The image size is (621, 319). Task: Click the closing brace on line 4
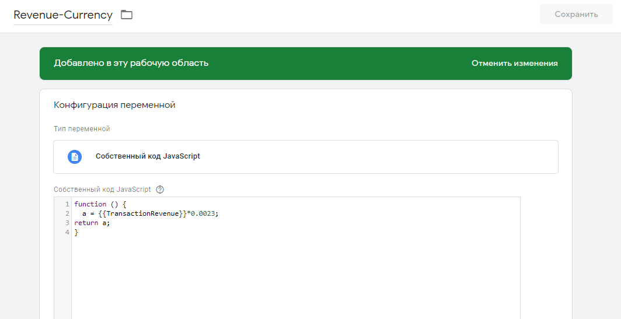click(76, 233)
